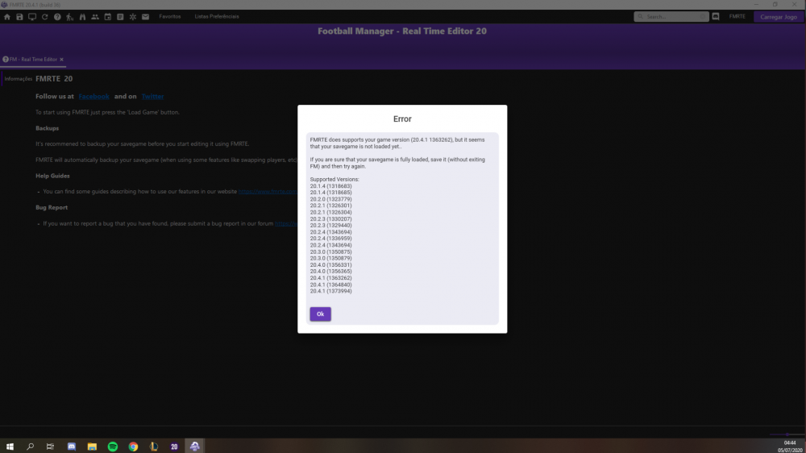The image size is (806, 453).
Task: Click the Home icon in toolbar
Action: point(7,17)
